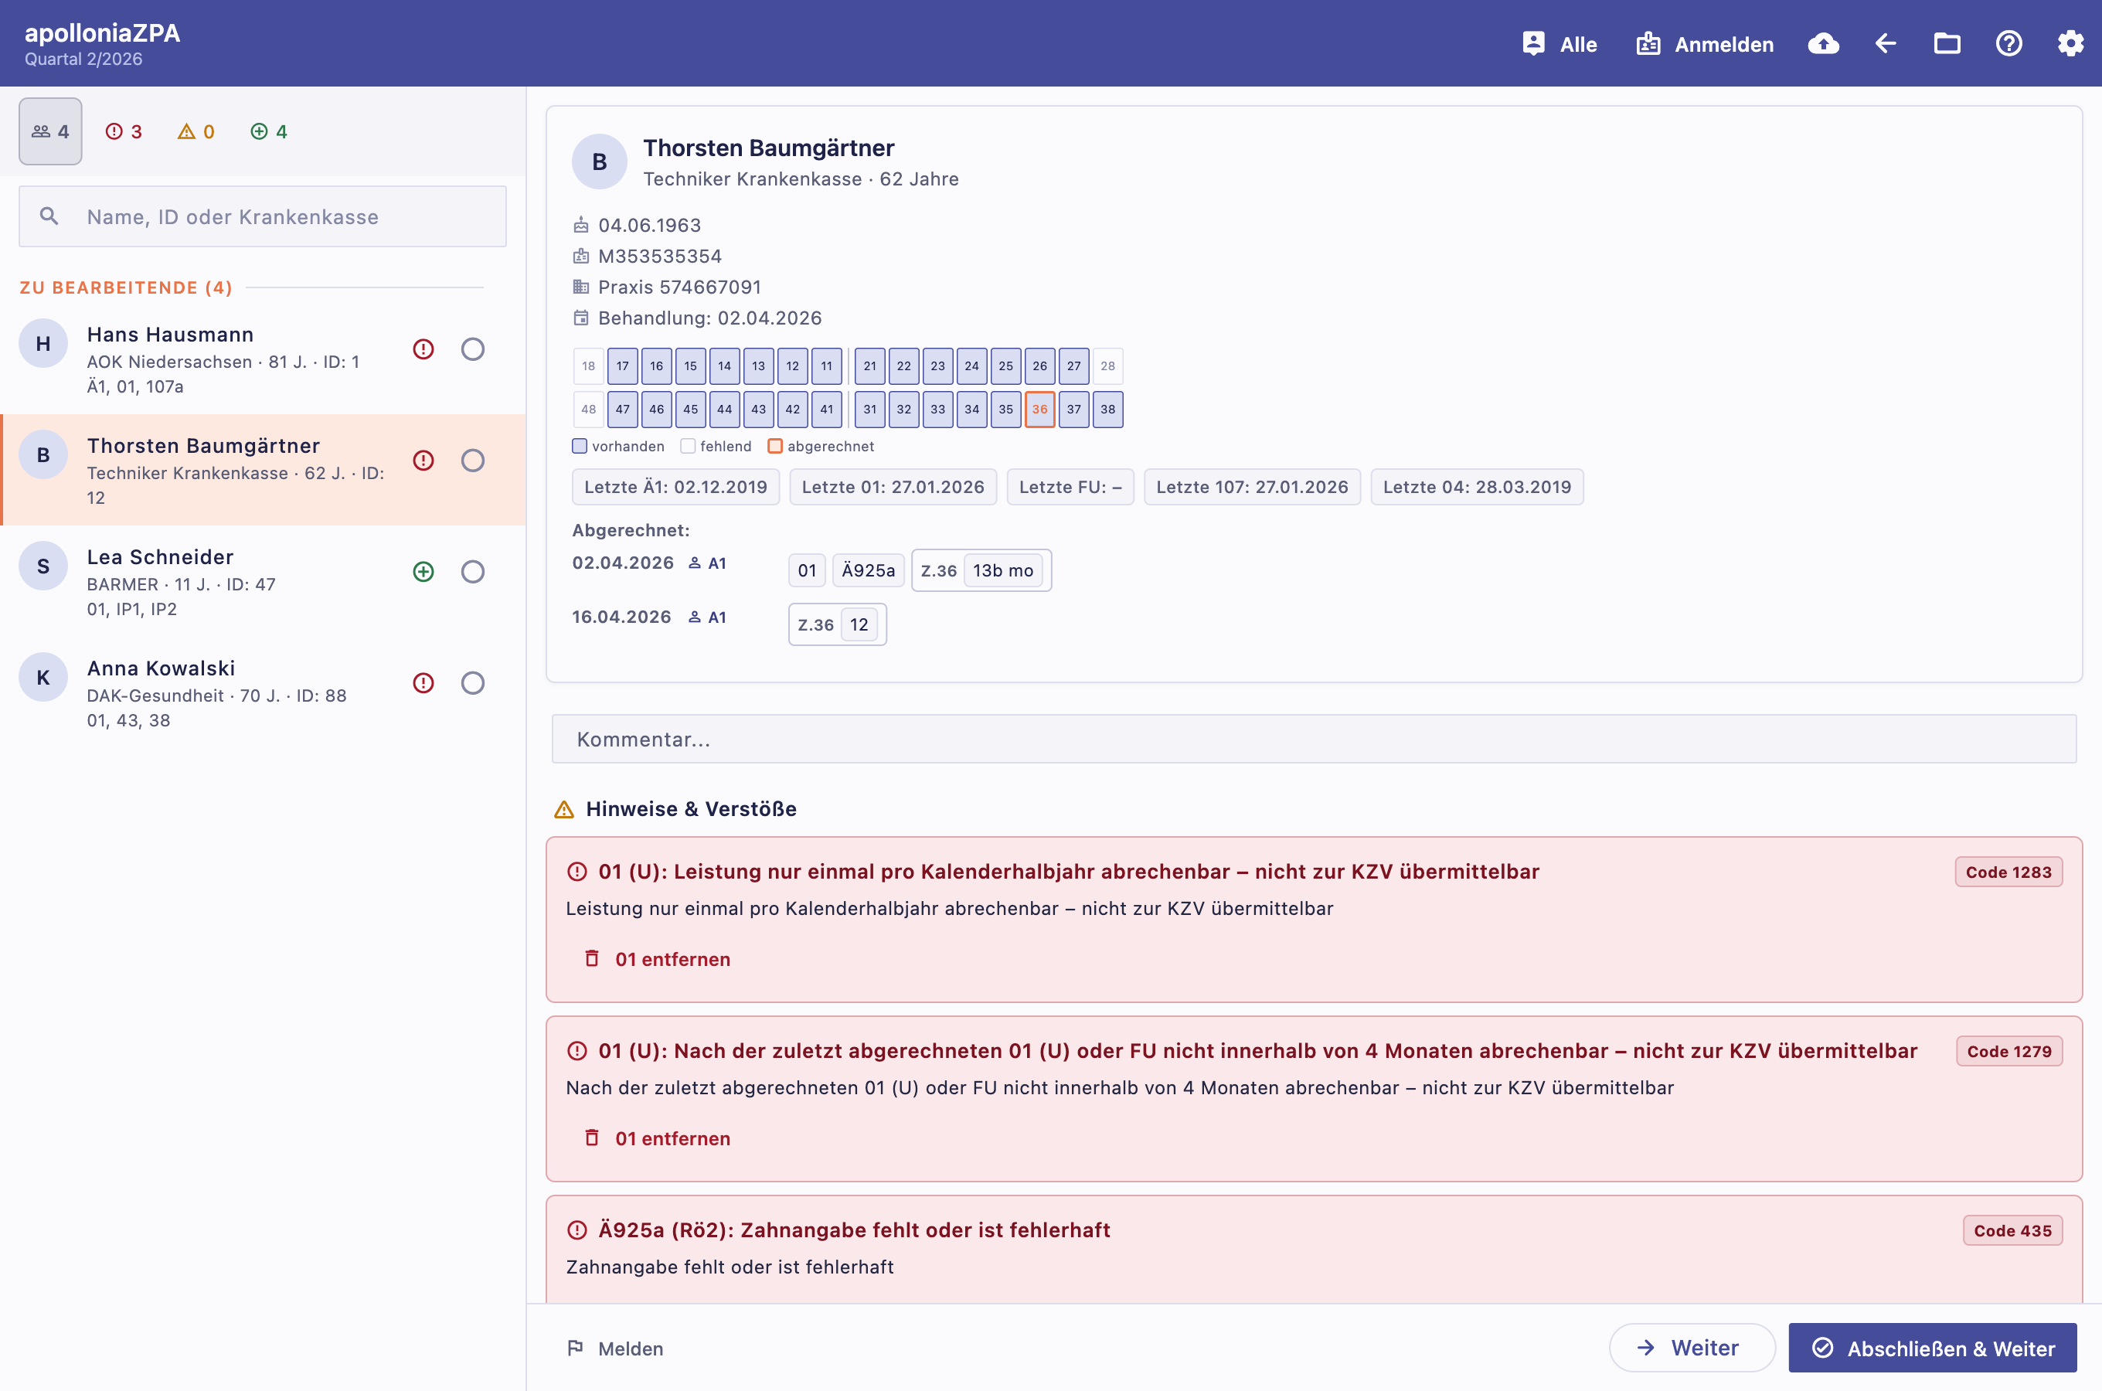Click the red error icon beside Hans Hausmann
This screenshot has width=2102, height=1391.
[x=424, y=349]
